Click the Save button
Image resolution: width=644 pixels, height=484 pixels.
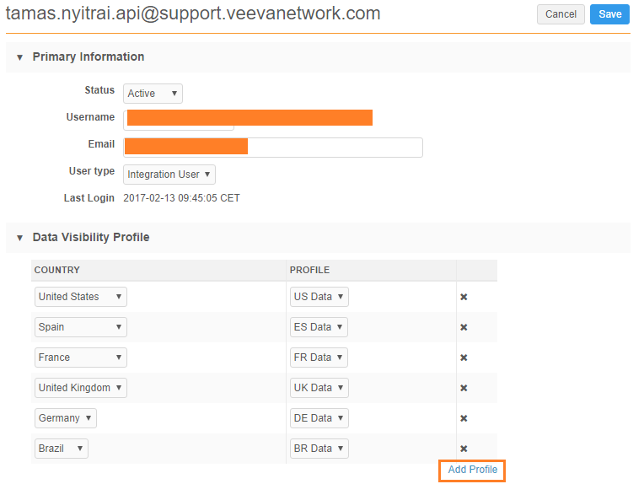[x=609, y=14]
